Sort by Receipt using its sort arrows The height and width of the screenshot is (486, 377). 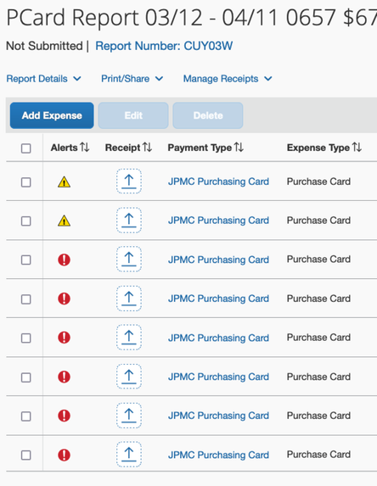point(147,148)
